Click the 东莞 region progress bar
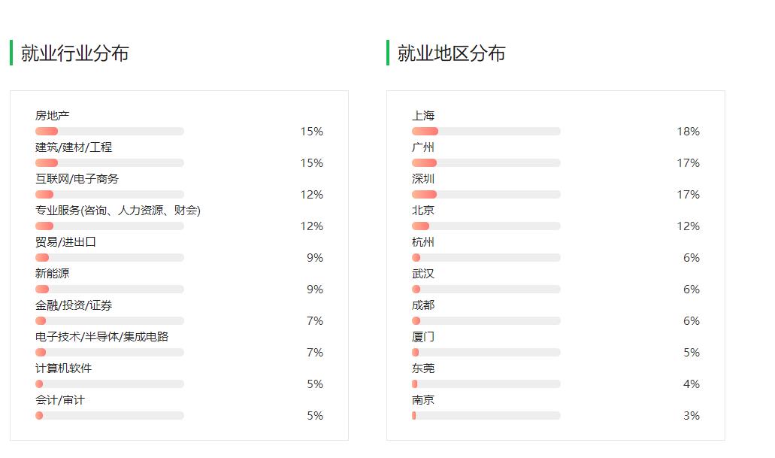Screen dimensions: 775x458 (x=486, y=384)
